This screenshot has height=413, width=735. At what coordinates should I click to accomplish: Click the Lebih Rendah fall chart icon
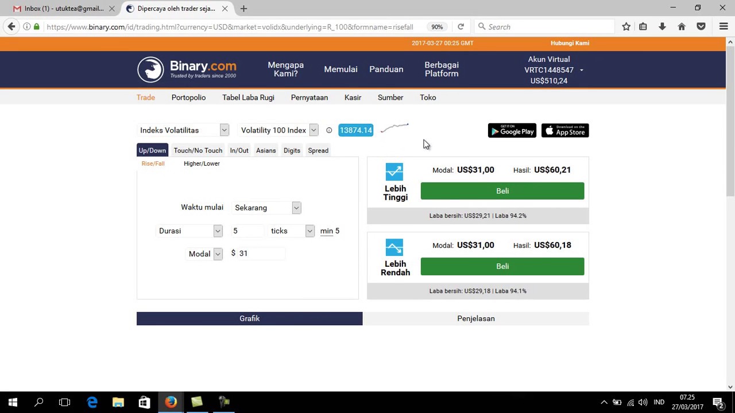click(394, 247)
